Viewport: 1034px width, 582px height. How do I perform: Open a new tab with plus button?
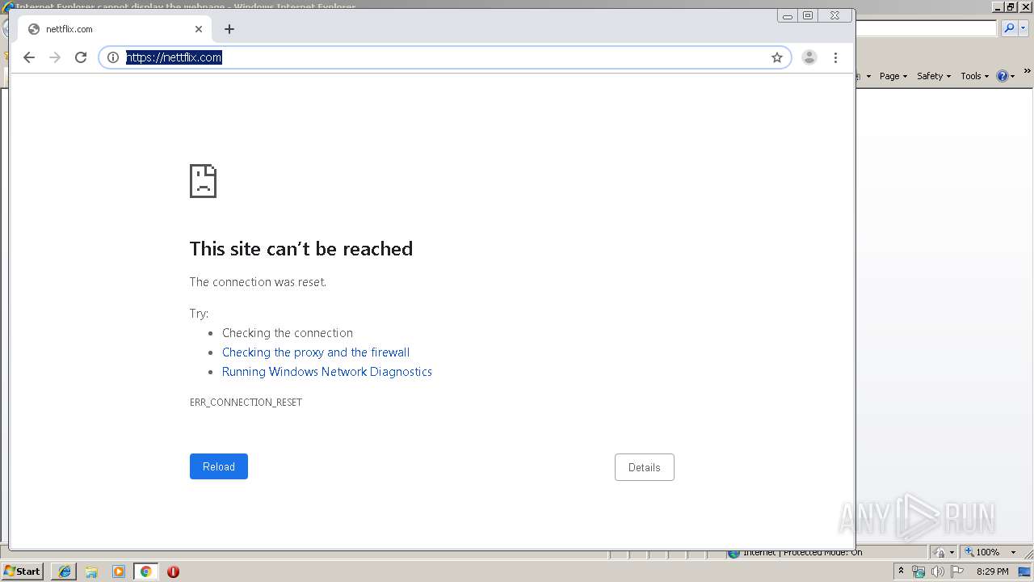229,29
